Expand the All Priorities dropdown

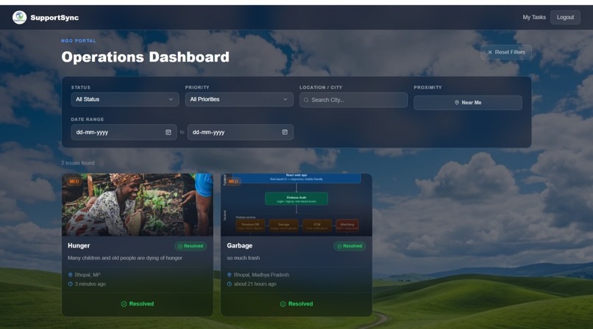239,99
